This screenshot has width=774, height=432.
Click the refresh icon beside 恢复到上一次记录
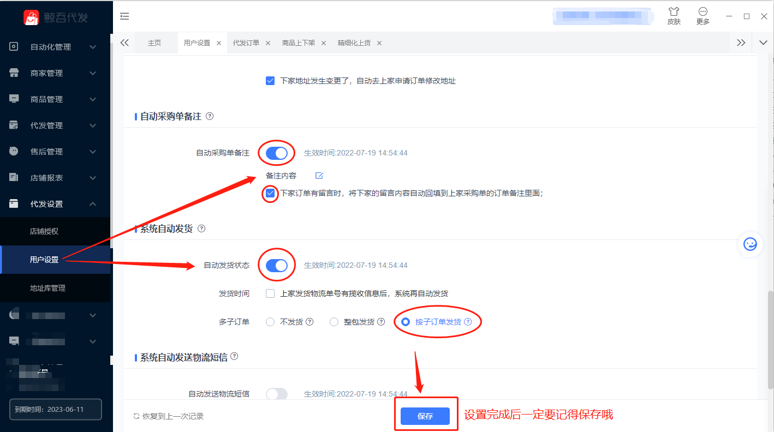pos(136,416)
